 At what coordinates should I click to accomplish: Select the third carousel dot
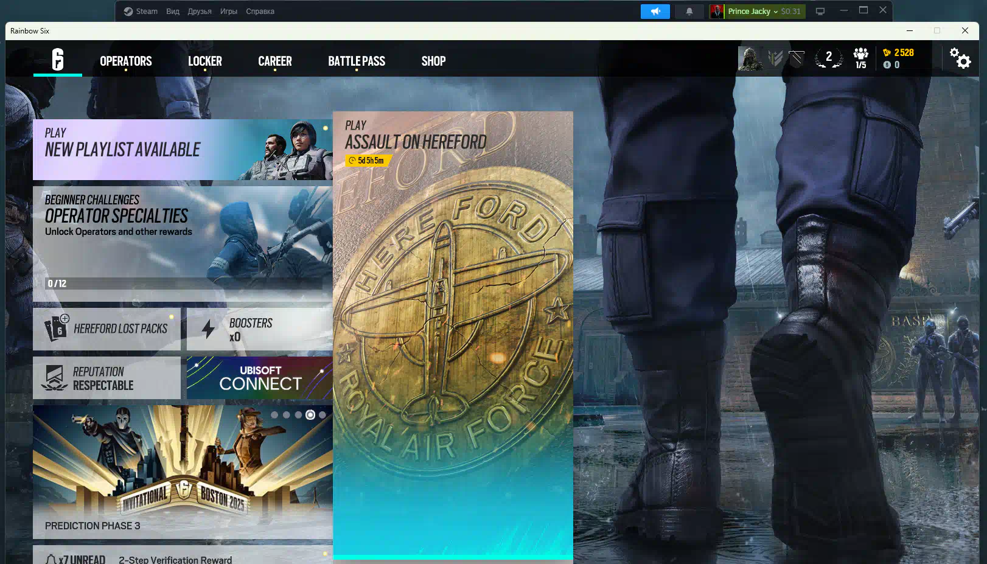[298, 415]
